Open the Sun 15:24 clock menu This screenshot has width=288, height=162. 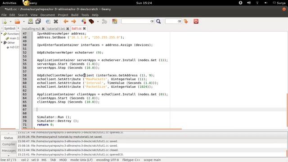click(x=144, y=3)
